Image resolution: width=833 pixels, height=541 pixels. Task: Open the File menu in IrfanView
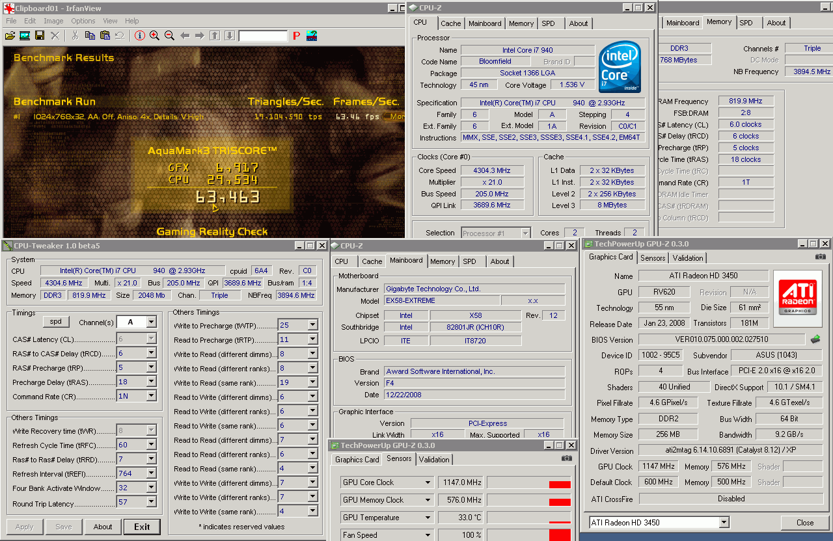11,21
